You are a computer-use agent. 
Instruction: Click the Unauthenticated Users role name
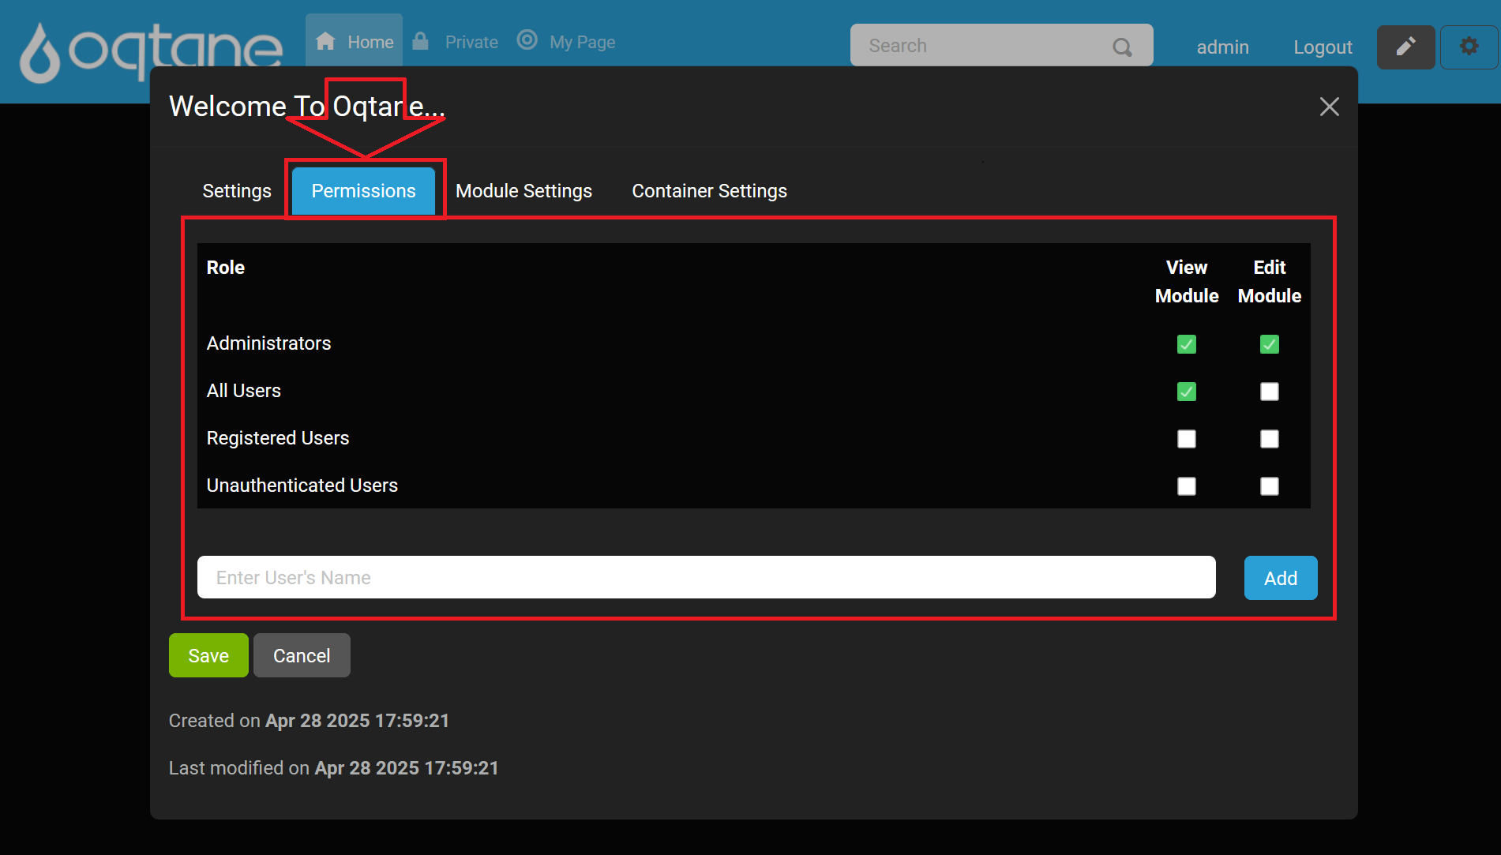point(302,486)
